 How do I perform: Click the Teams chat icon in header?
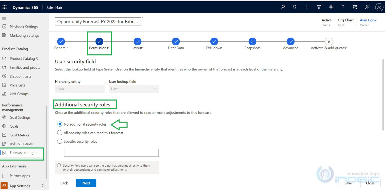(x=355, y=7)
